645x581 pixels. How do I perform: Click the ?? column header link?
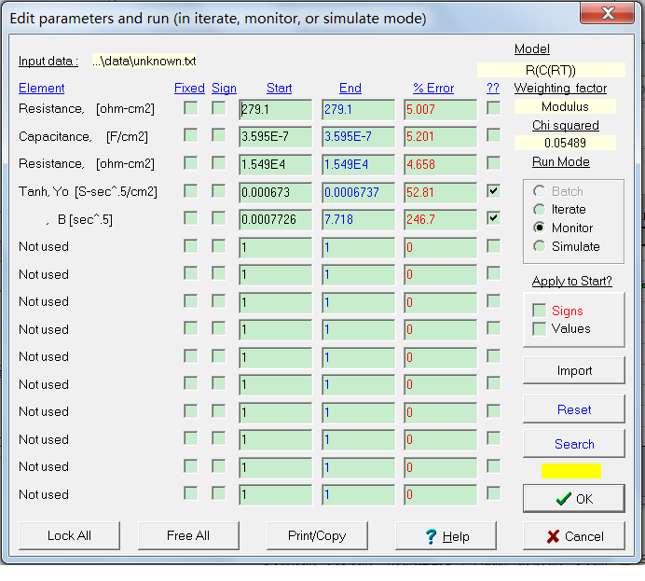point(493,88)
